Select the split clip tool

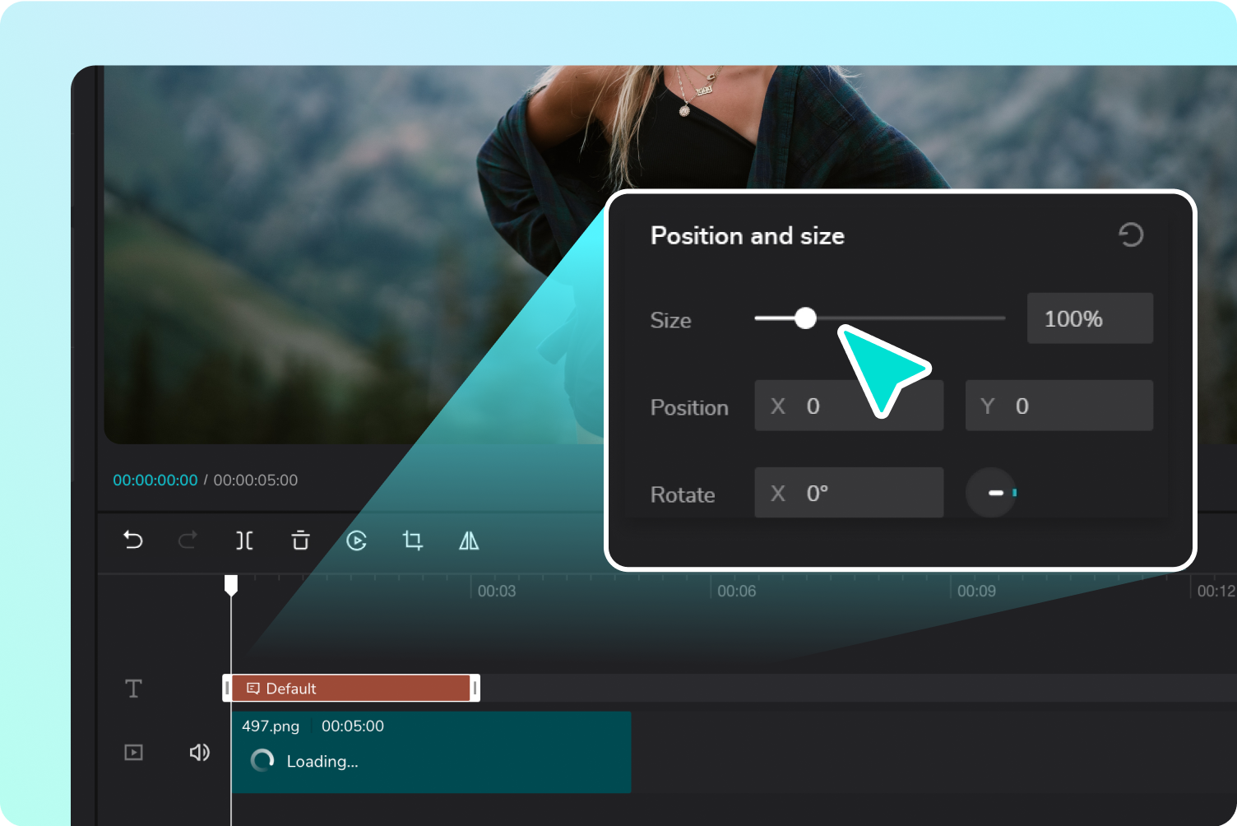coord(244,541)
